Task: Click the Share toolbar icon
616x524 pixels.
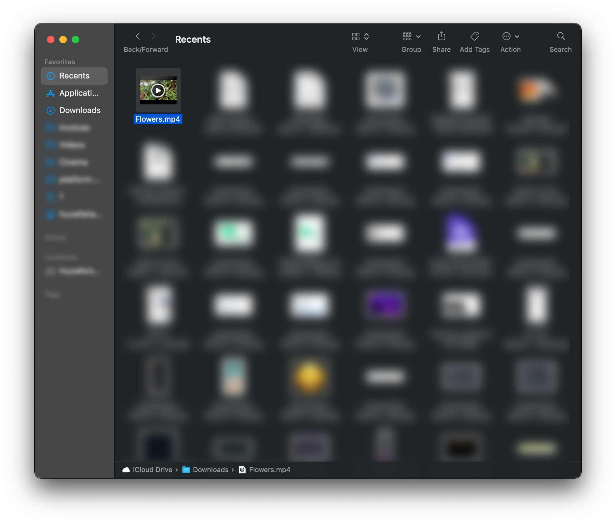Action: (441, 36)
